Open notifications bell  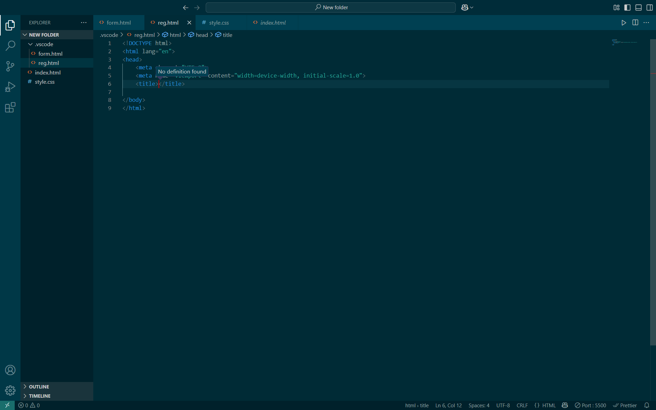647,405
